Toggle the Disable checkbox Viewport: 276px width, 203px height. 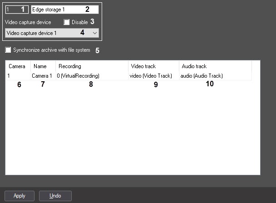click(x=67, y=22)
